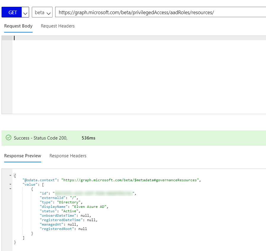The image size is (266, 251).
Task: Open the Response Headers tab
Action: tap(68, 156)
